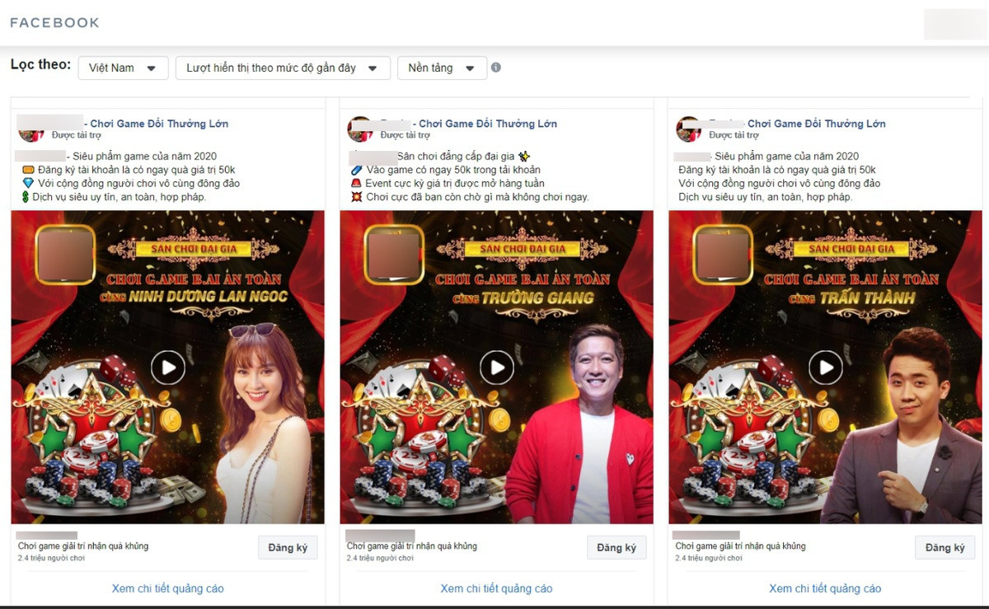Play the Trấn Thành ad video
Viewport: 989px width, 609px height.
pos(825,368)
